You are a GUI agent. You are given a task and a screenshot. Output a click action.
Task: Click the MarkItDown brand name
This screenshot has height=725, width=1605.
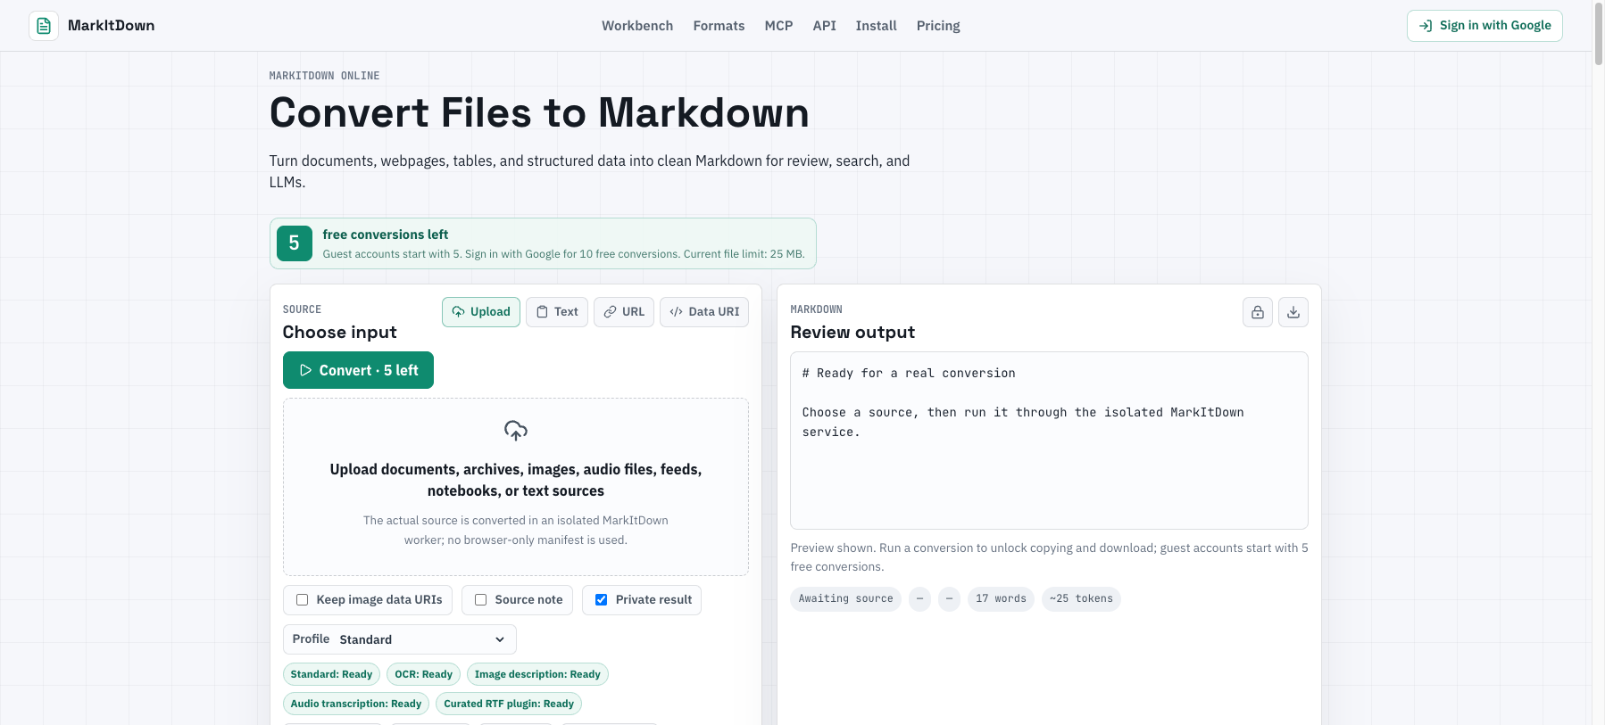coord(112,26)
